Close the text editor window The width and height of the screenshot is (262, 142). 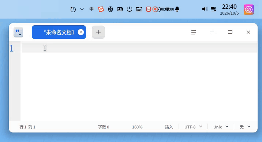tap(248, 32)
